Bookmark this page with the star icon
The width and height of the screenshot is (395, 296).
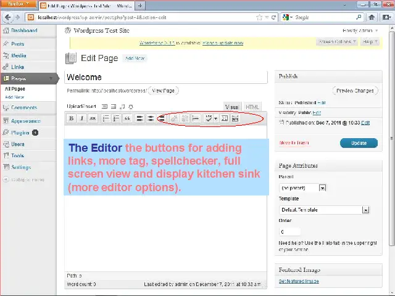pos(259,17)
